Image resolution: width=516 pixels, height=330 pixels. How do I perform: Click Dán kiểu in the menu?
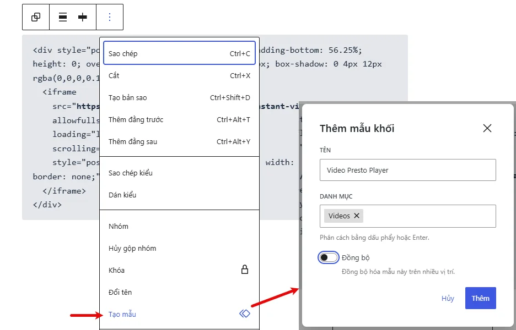[179, 195]
